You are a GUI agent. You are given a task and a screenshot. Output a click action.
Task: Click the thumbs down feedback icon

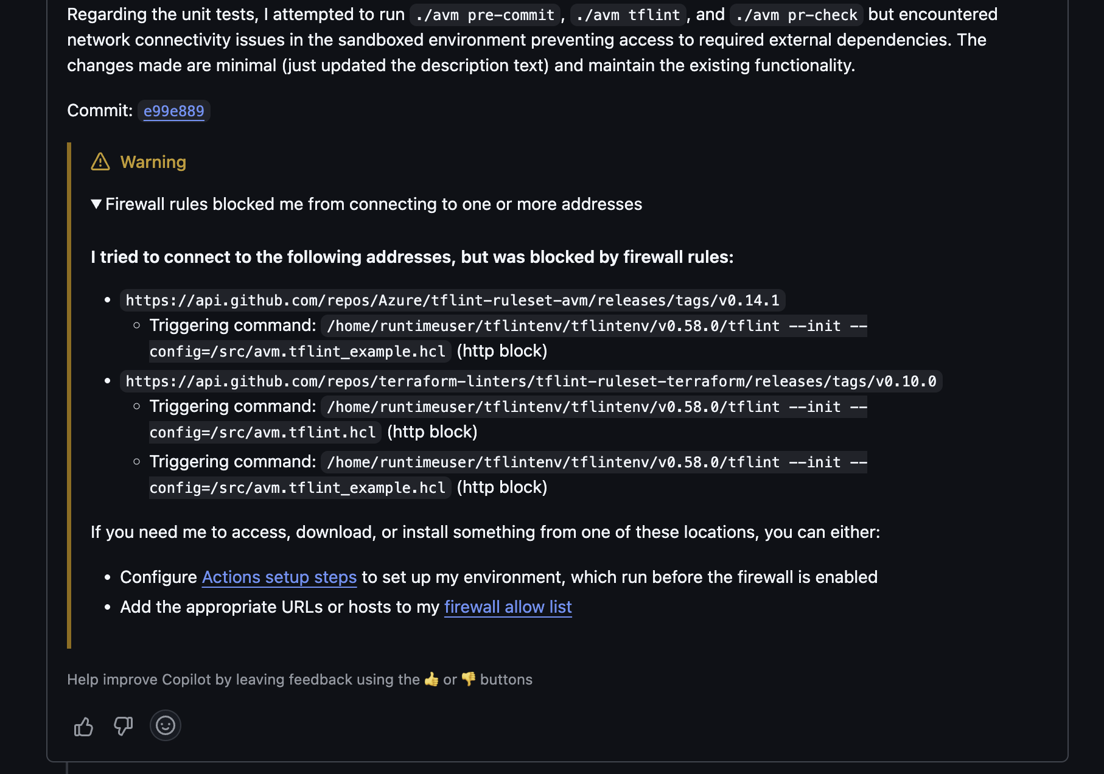(123, 725)
